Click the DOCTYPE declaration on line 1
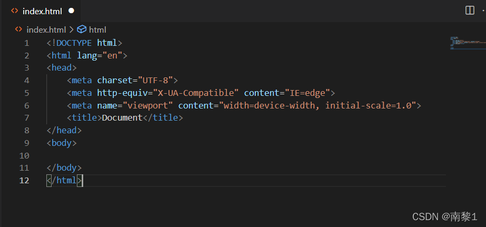Viewport: 486px width, 227px height. [x=84, y=43]
